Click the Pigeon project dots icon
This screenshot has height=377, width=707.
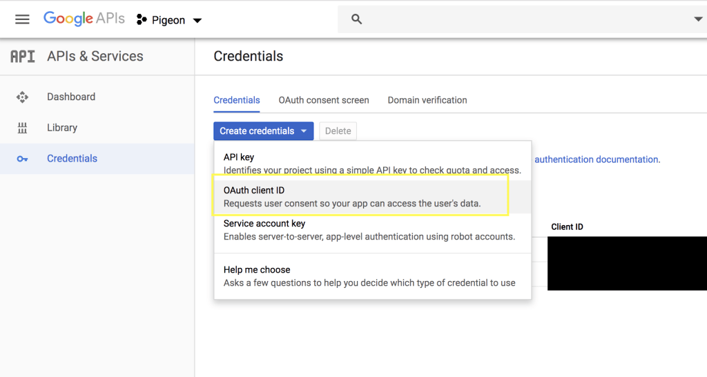pyautogui.click(x=142, y=20)
